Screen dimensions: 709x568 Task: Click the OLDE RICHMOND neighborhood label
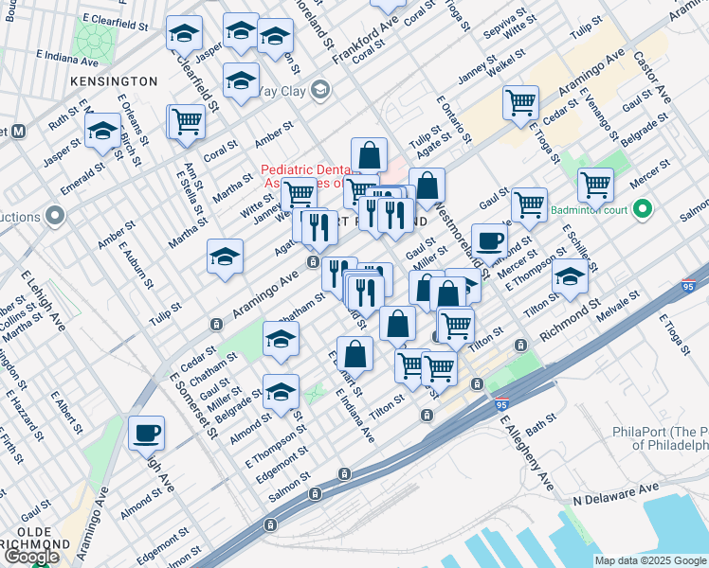(x=35, y=539)
